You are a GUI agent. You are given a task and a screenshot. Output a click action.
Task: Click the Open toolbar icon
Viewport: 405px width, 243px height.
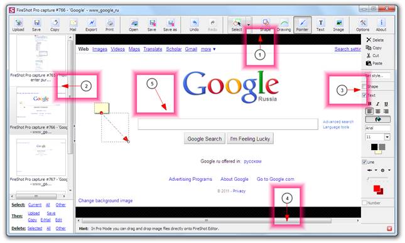134,25
